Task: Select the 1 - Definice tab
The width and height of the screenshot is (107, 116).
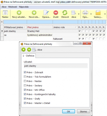Action: click(28, 56)
